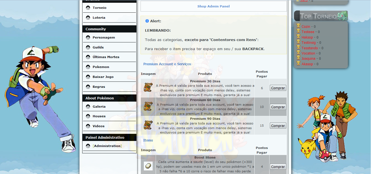371x174 pixels.
Task: Open the Videos menu item
Action: 98,126
